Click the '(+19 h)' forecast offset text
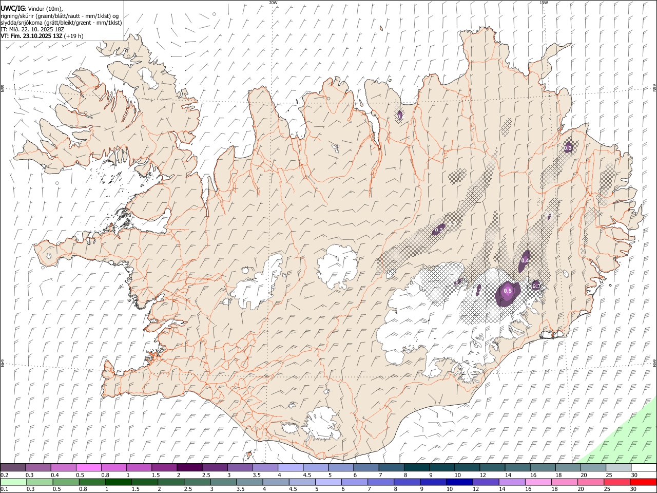The image size is (657, 493). point(74,36)
